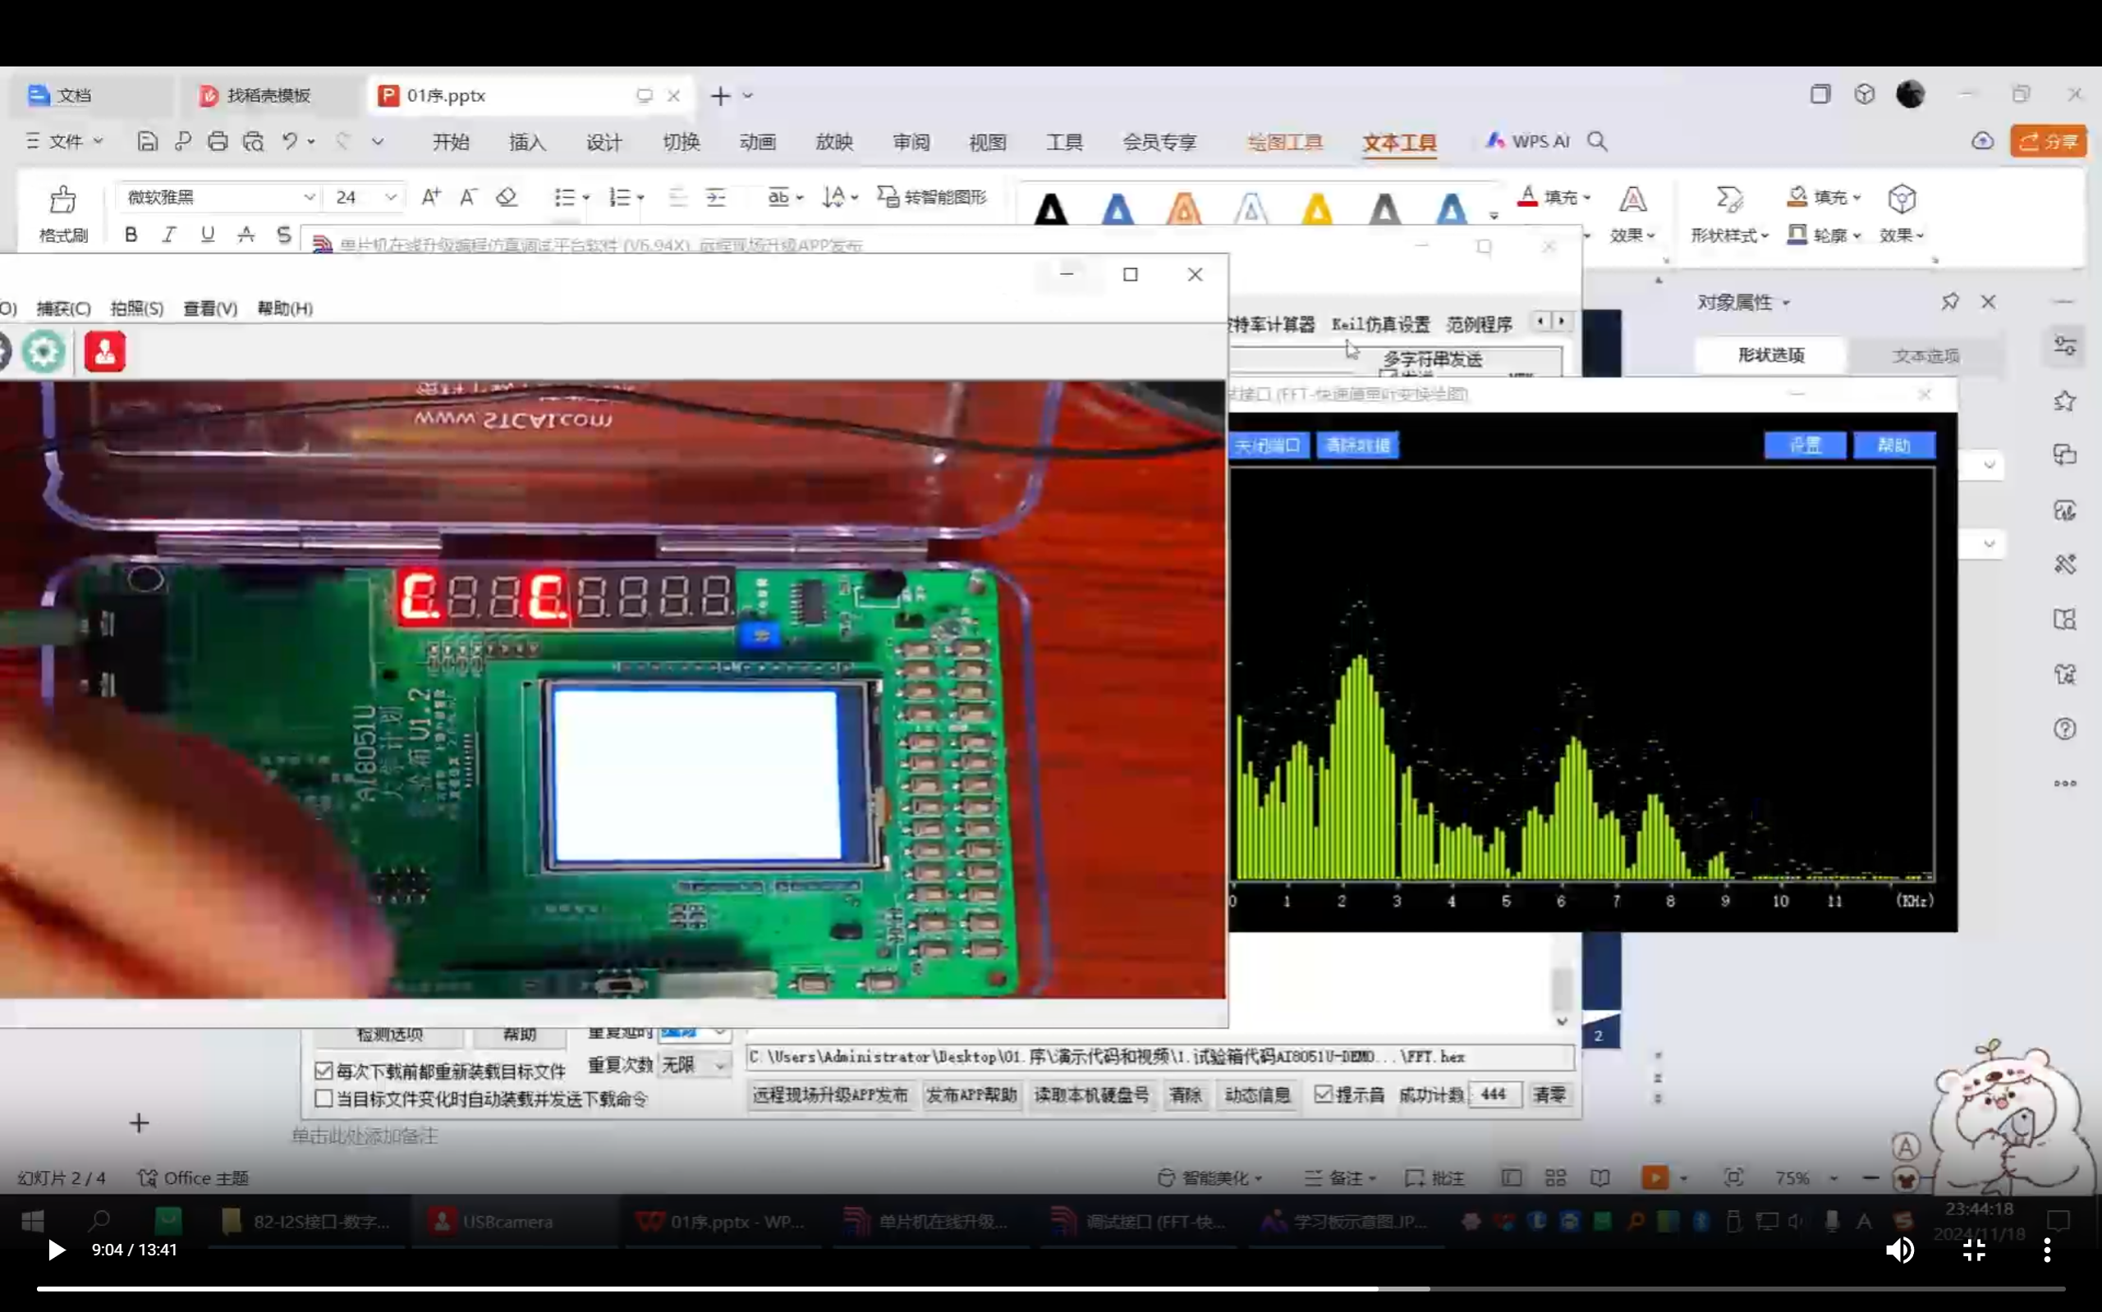The image size is (2102, 1312).
Task: Open the 动画 ribbon tab
Action: 757,141
